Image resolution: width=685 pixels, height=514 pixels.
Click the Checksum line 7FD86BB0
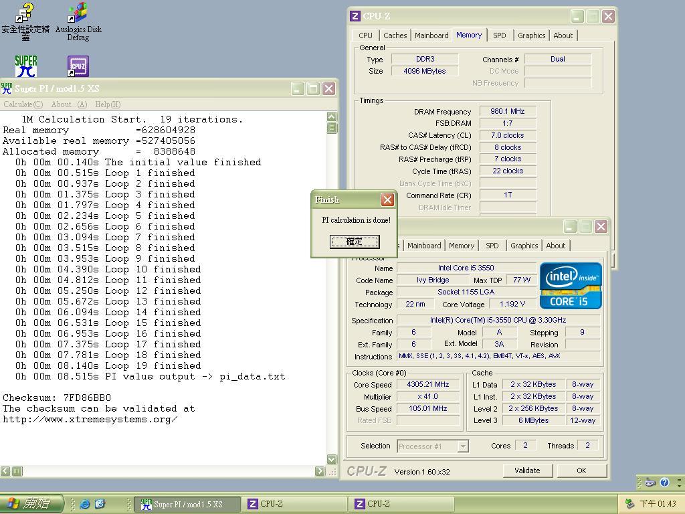(57, 398)
